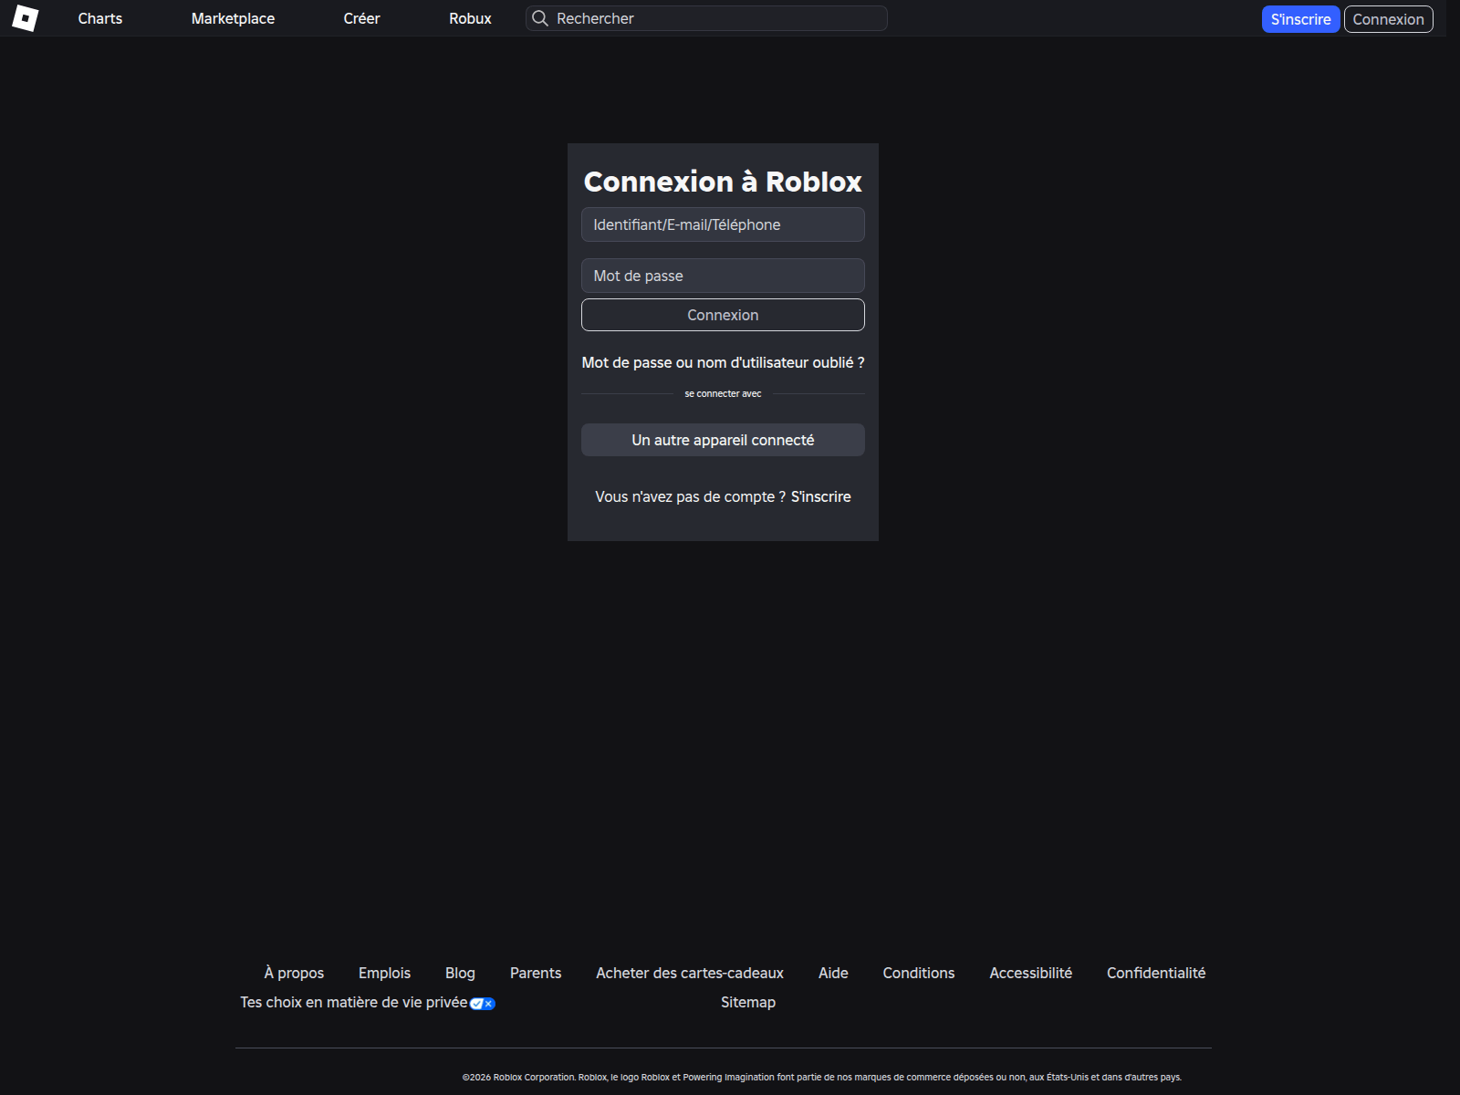Image resolution: width=1460 pixels, height=1095 pixels.
Task: Click S'inscrire link below the login form
Action: tap(820, 496)
